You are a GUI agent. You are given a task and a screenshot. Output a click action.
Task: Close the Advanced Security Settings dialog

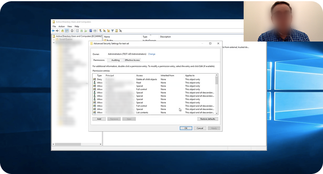pos(218,43)
